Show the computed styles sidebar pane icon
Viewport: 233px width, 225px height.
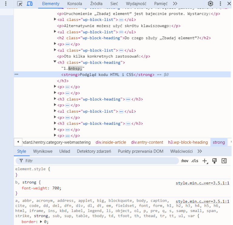pos(224,161)
